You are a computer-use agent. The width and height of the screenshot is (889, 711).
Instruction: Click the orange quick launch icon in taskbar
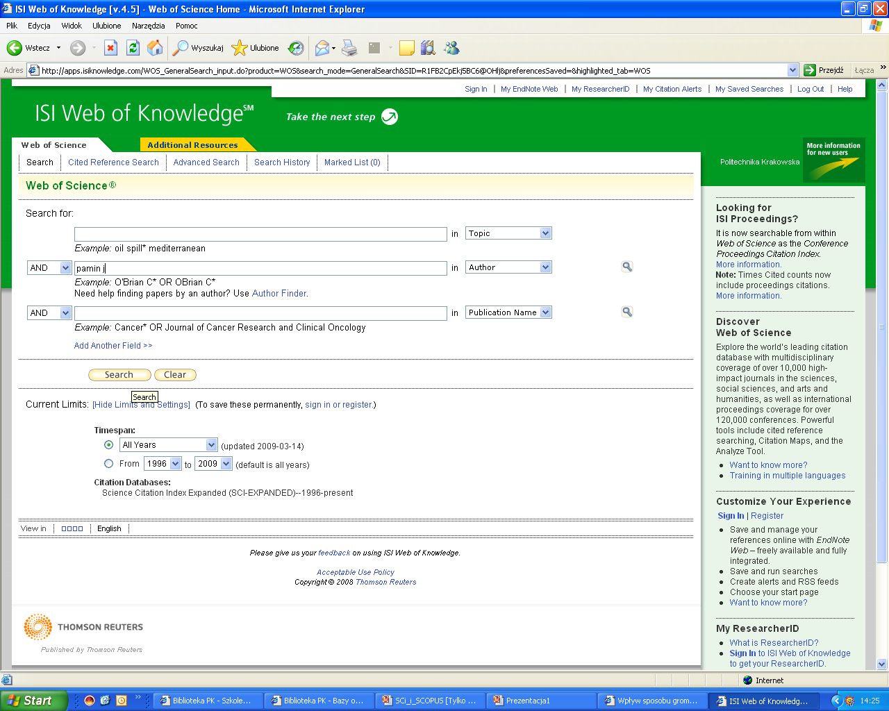coord(122,701)
